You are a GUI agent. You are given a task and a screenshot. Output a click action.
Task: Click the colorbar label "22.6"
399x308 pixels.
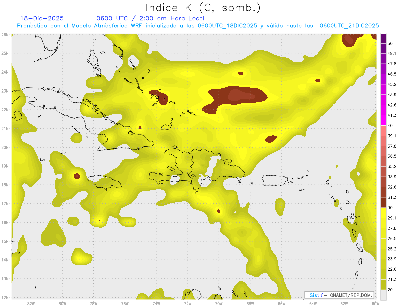click(392, 269)
